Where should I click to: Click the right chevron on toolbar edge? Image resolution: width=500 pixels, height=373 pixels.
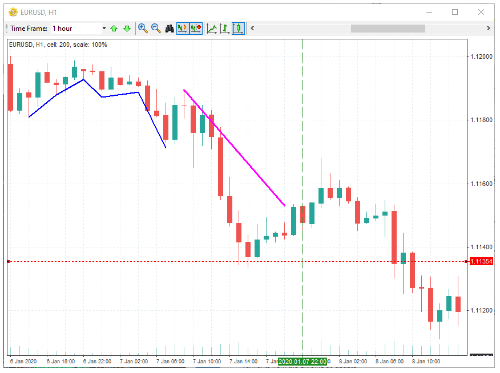488,28
